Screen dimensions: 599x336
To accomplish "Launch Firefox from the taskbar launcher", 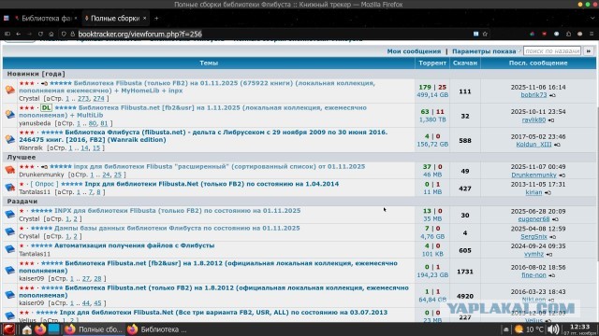I will tap(40, 329).
